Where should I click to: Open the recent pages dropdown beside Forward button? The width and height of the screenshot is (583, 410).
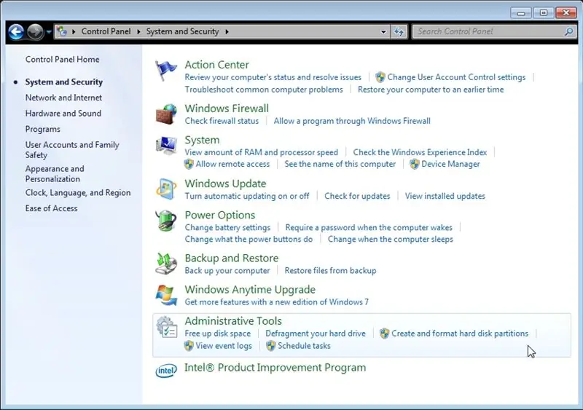point(49,32)
